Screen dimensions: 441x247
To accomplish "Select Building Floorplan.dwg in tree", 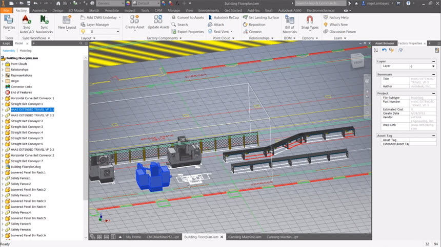I will 26,167.
